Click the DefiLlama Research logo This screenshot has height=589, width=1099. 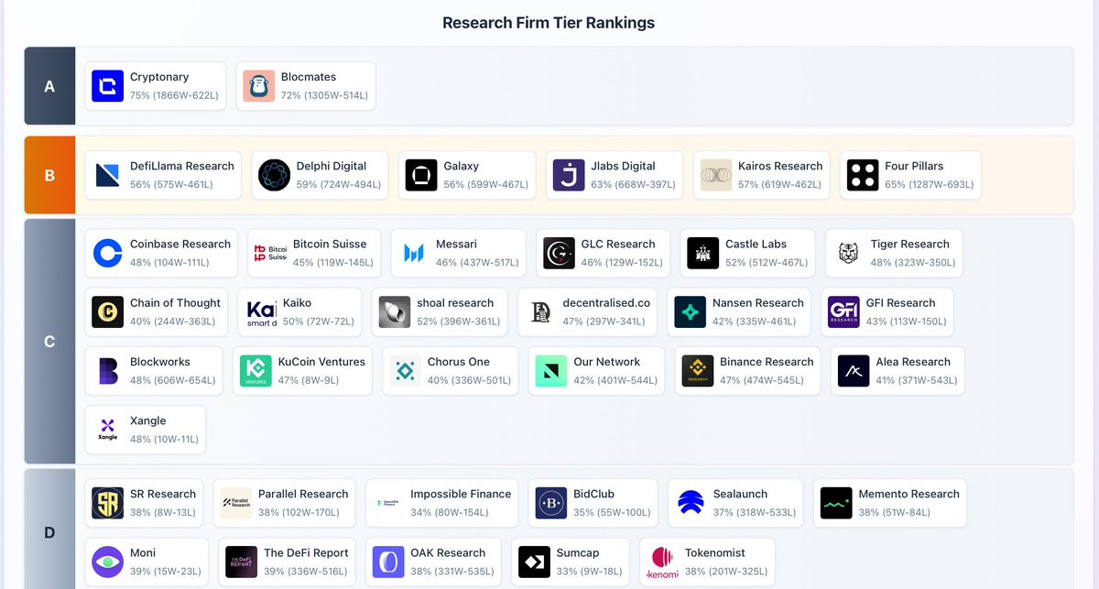(x=107, y=175)
